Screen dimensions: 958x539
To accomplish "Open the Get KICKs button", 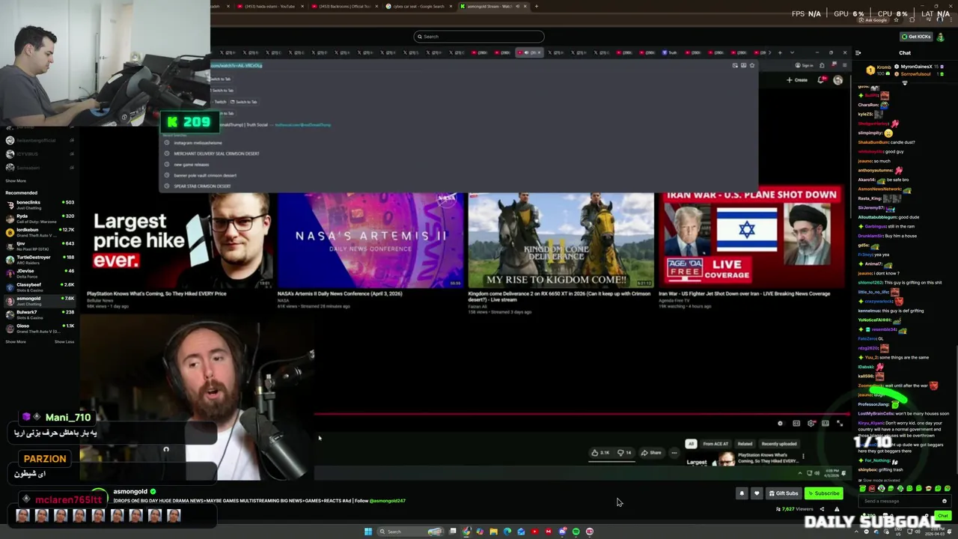I will pyautogui.click(x=917, y=36).
